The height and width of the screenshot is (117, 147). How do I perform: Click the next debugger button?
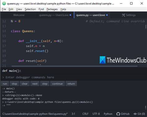click(x=35, y=84)
